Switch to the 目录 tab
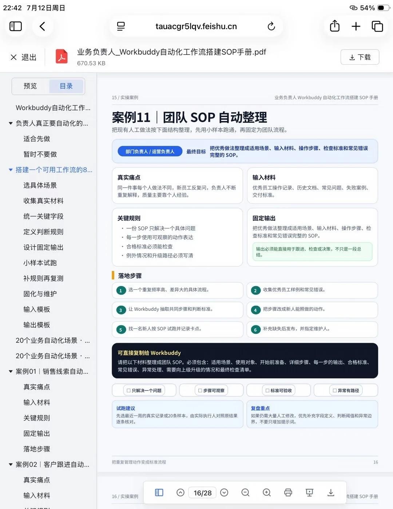 point(66,86)
